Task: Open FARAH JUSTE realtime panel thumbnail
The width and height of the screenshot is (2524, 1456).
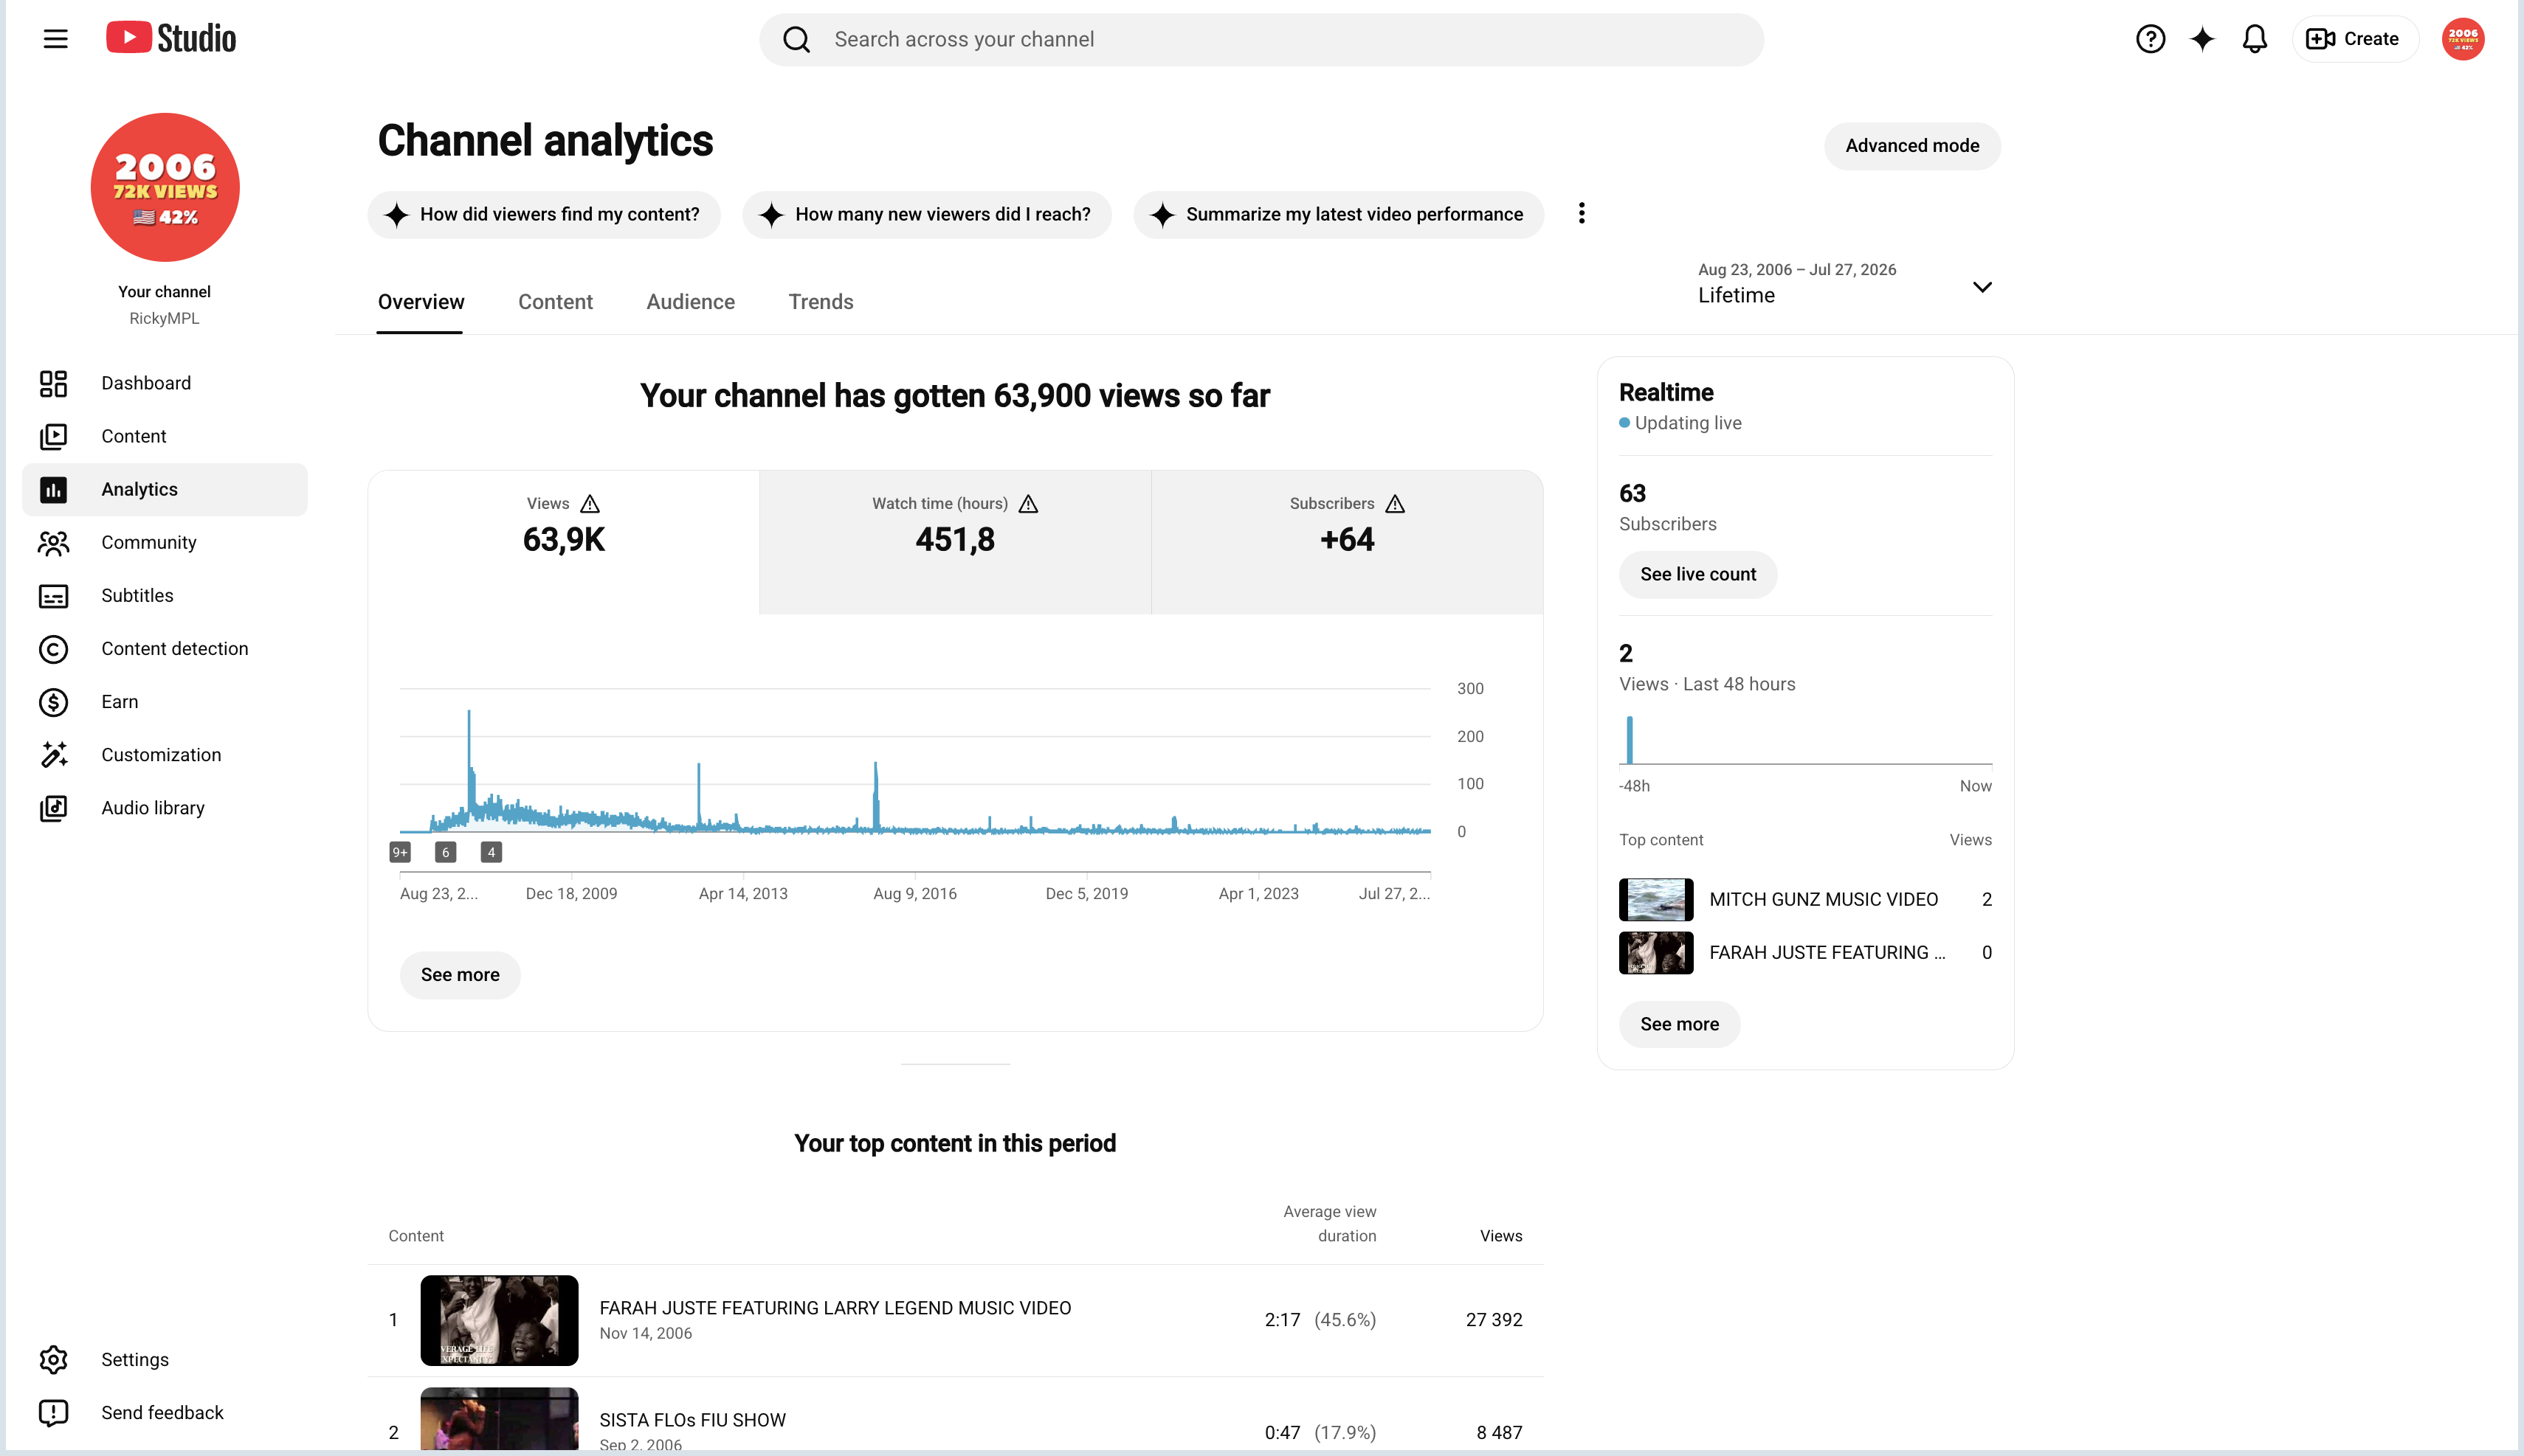Action: (x=1655, y=952)
